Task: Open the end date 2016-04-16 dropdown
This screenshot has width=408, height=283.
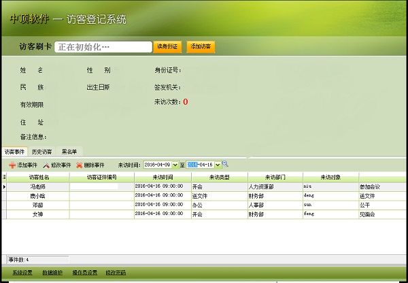Action: [218, 165]
